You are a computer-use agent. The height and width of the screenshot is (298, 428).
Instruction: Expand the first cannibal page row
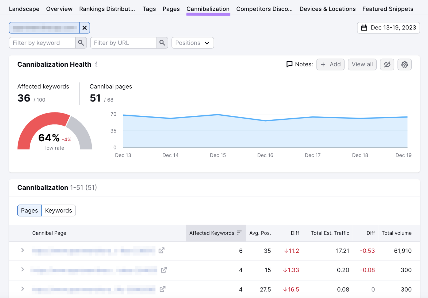coord(22,251)
